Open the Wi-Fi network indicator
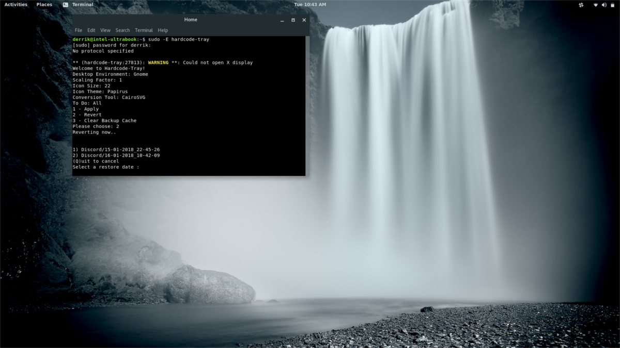 [596, 5]
